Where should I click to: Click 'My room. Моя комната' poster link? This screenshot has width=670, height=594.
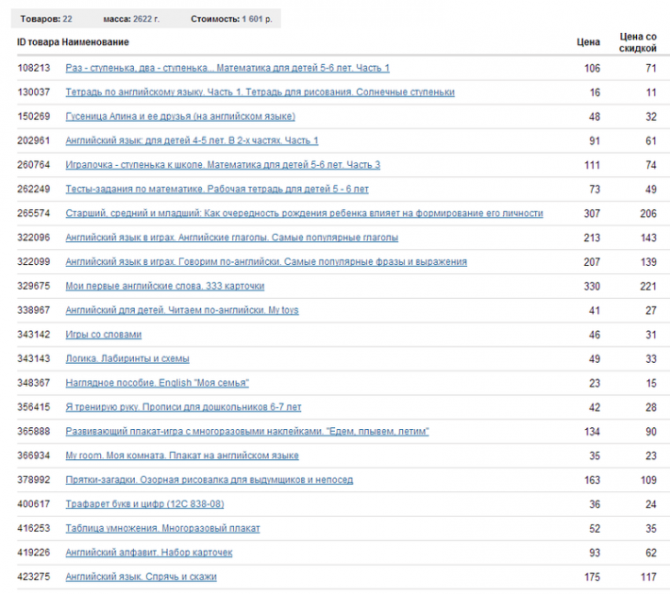click(x=181, y=455)
